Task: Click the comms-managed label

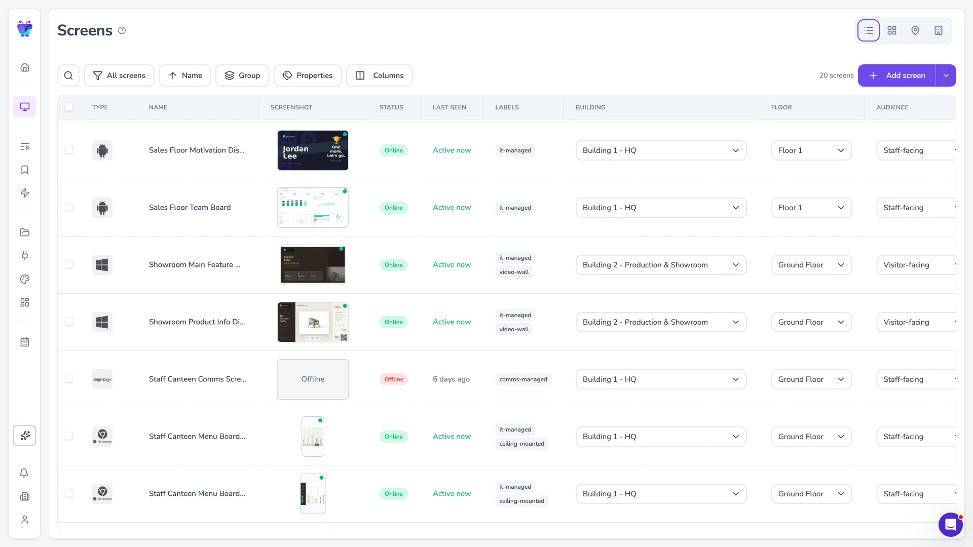Action: (x=523, y=379)
